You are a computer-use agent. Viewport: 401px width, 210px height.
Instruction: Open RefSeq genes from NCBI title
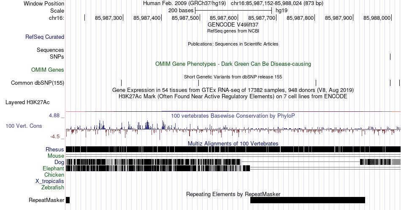pyautogui.click(x=233, y=31)
